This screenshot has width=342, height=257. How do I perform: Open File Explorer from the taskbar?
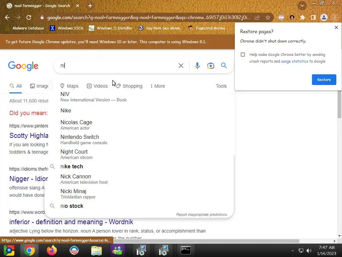(97, 250)
